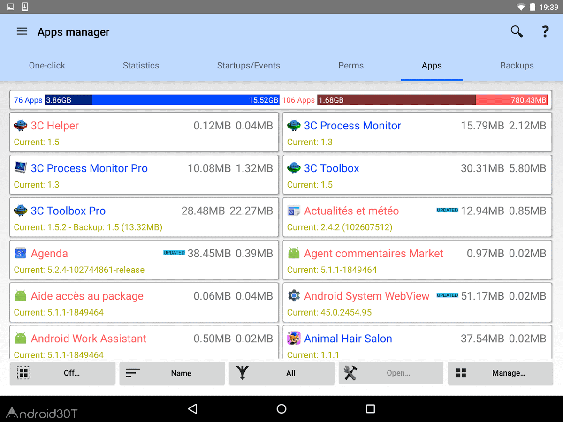Select the 3C Toolbox Pro app name

click(x=68, y=211)
